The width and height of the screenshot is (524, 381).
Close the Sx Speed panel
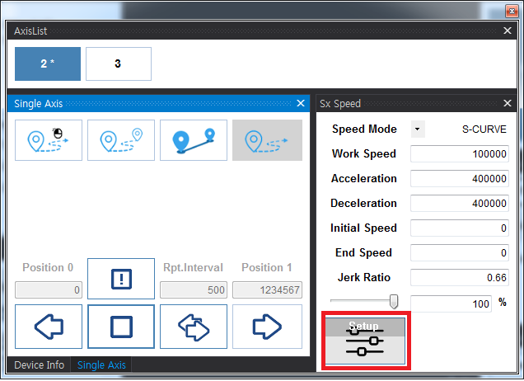point(508,104)
